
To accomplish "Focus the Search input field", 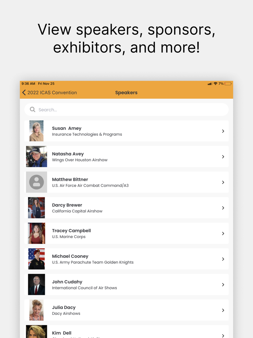I will point(126,110).
